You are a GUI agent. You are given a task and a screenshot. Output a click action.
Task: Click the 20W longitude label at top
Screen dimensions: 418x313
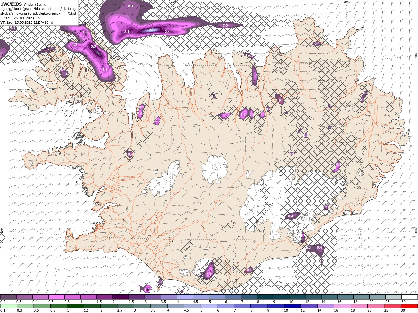(173, 2)
